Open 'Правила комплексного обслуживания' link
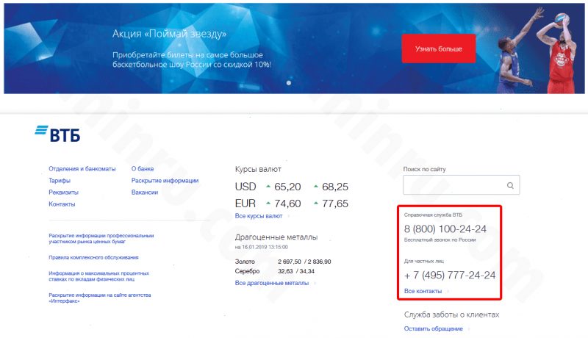This screenshot has height=338, width=588. click(x=94, y=257)
